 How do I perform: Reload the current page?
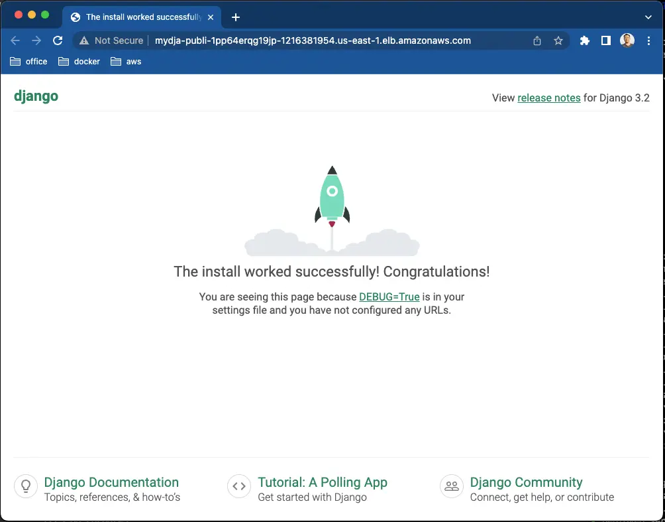[58, 40]
